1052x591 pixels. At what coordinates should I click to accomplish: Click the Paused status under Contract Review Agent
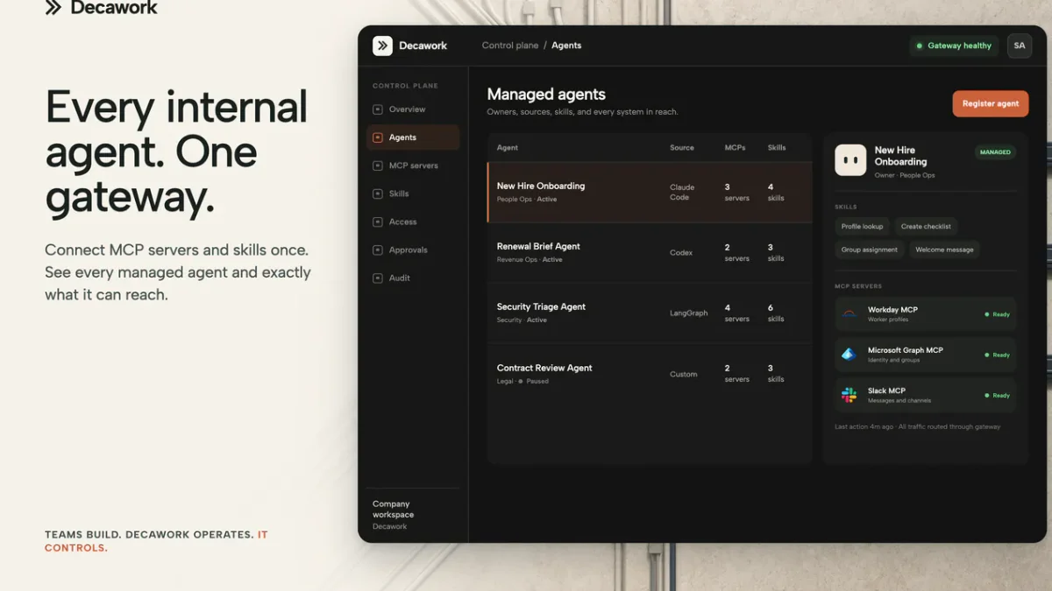[x=533, y=381]
